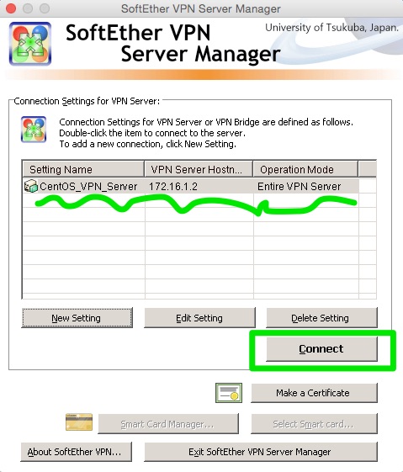Open New Setting dialog
This screenshot has height=472, width=403.
click(x=77, y=318)
